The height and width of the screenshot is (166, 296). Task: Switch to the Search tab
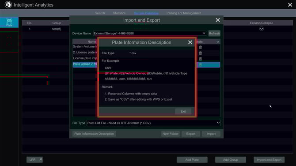point(100,13)
